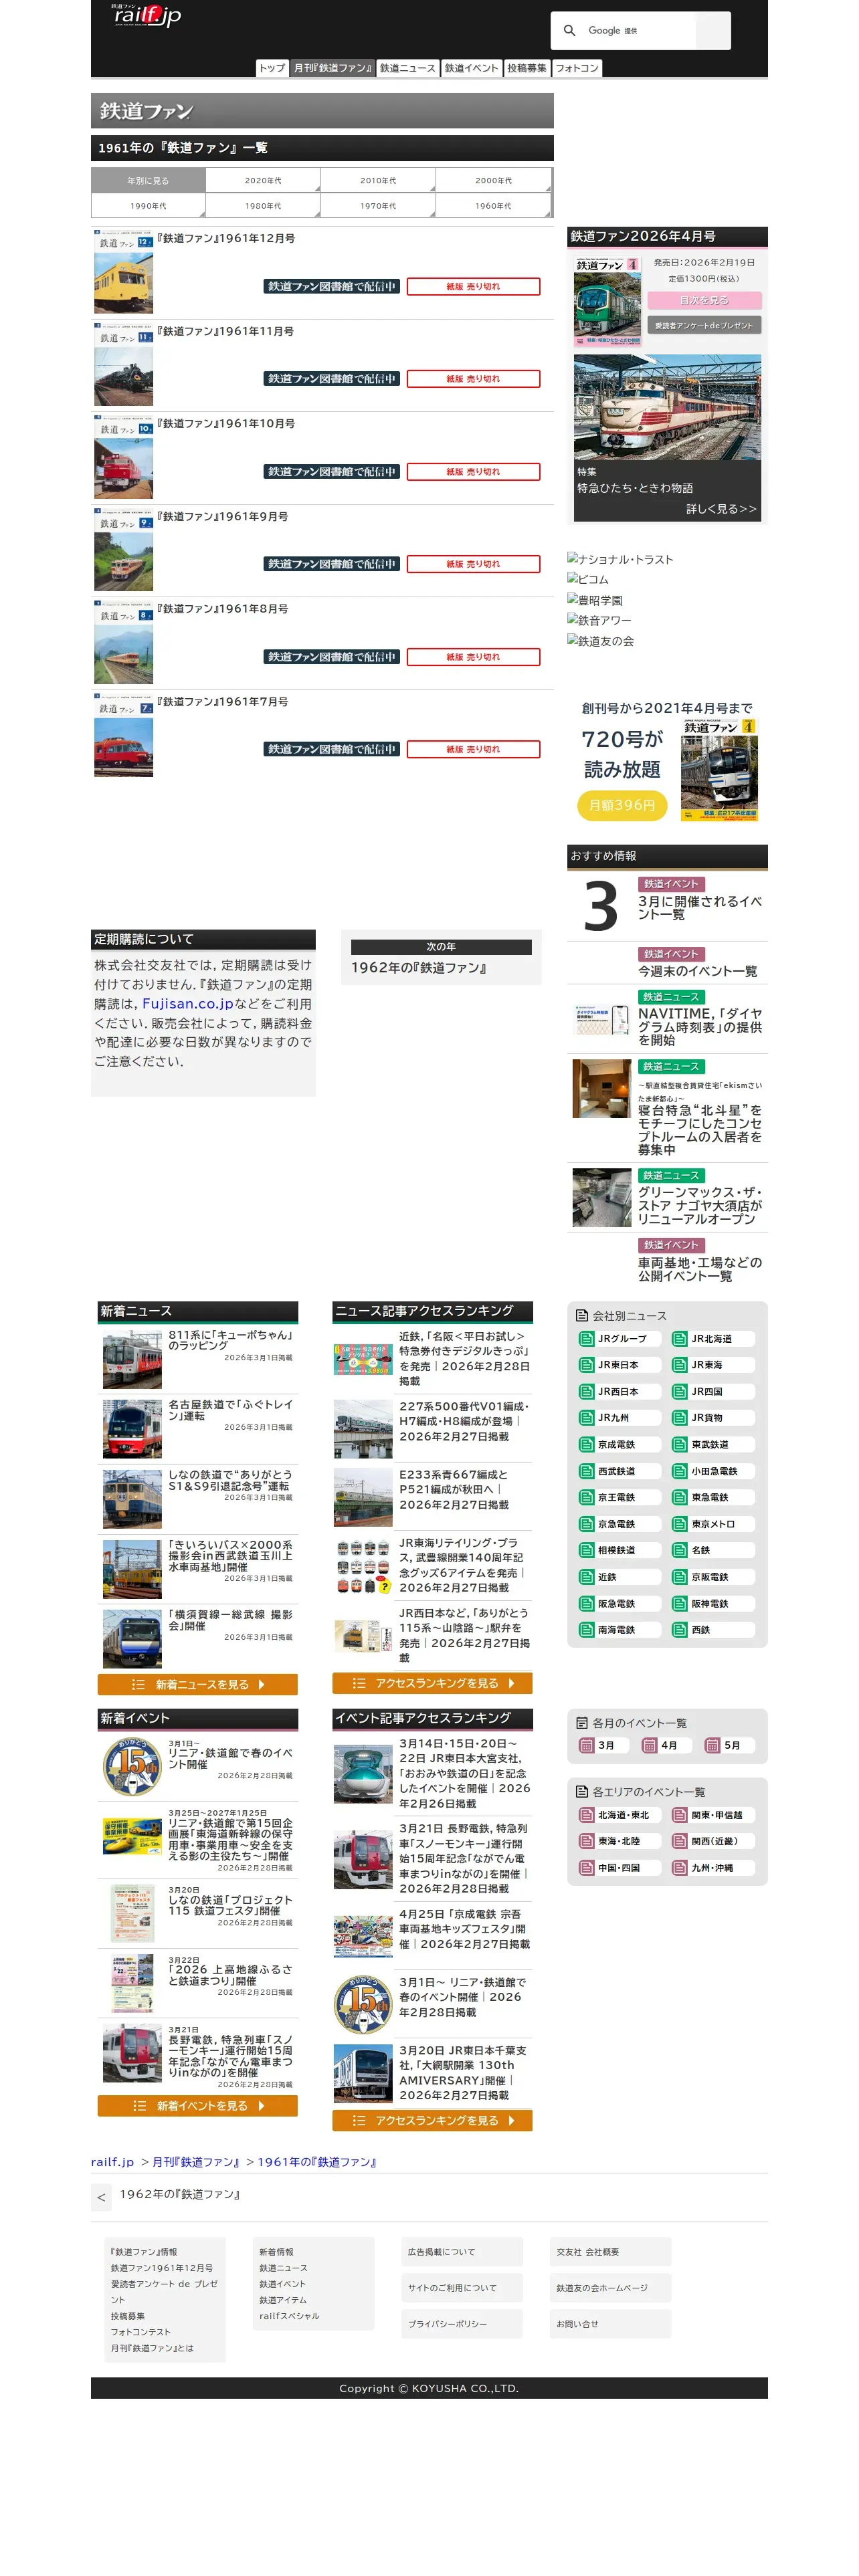Open the Fujisan.co.jp link

(x=187, y=1004)
